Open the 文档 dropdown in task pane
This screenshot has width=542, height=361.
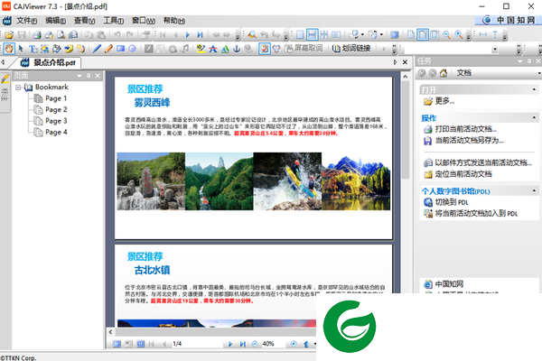click(x=539, y=73)
